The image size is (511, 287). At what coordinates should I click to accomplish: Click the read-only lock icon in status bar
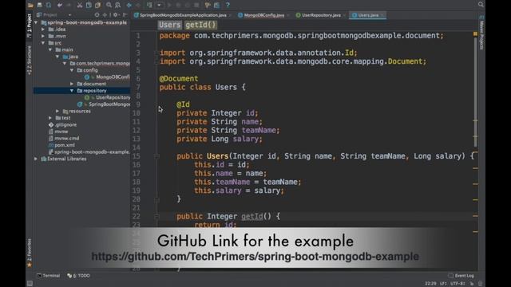click(x=472, y=284)
